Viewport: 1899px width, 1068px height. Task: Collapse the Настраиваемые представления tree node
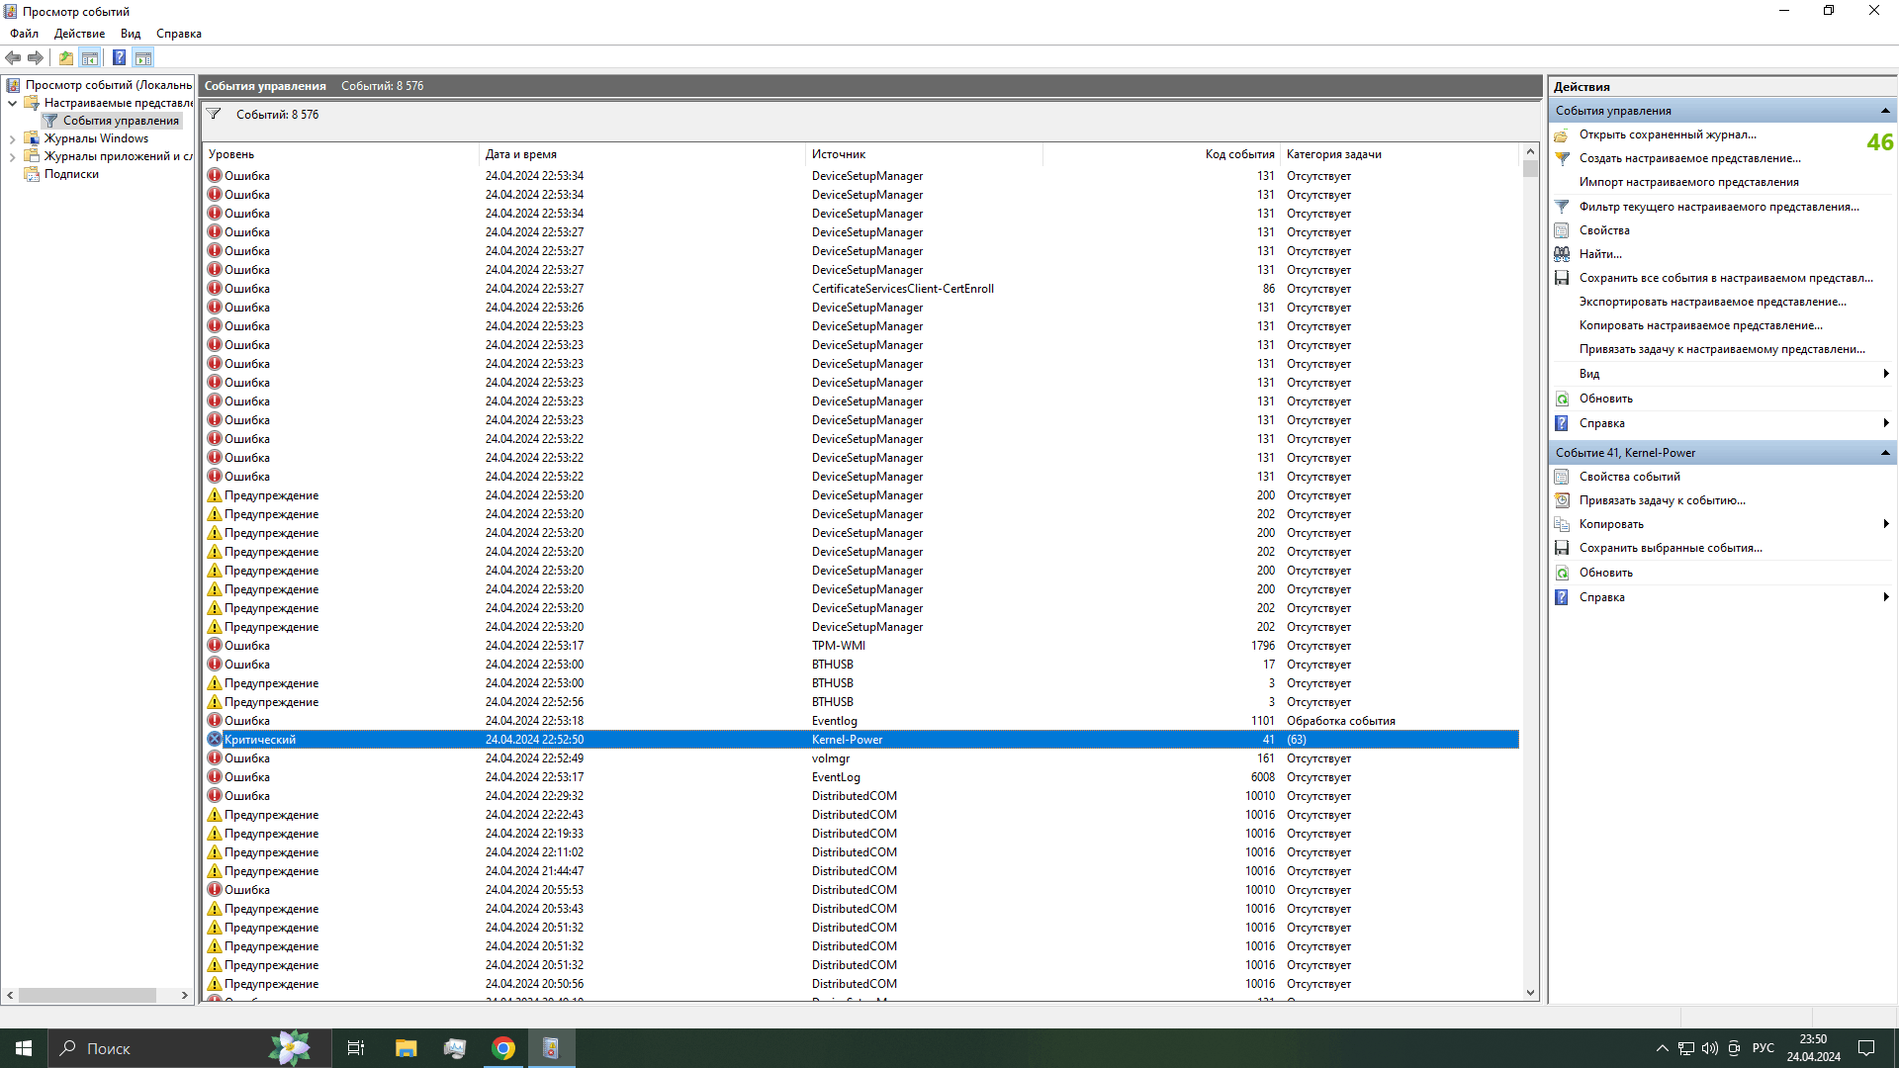pos(12,103)
